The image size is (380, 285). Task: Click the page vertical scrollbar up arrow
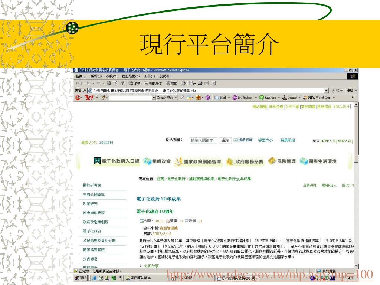356,104
